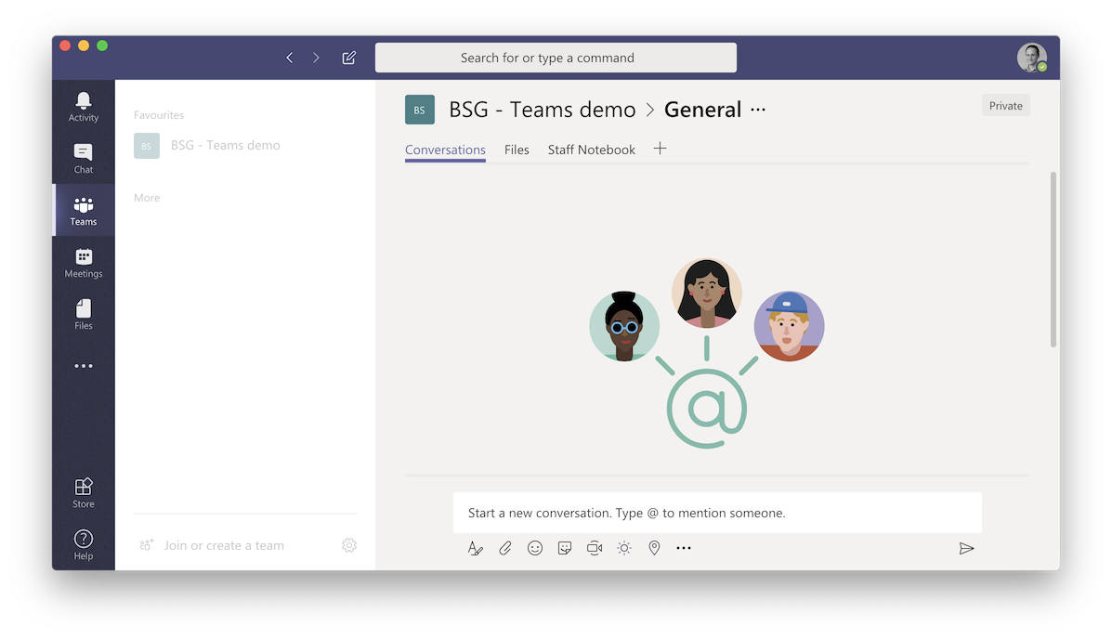1112x639 pixels.
Task: Click the Favourites section header
Action: tap(159, 115)
